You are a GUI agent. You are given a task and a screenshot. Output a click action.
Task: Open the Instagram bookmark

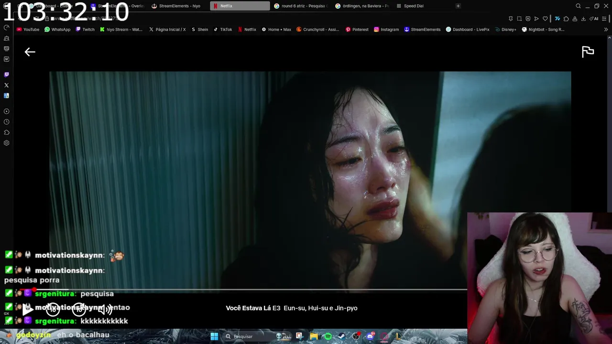click(386, 29)
